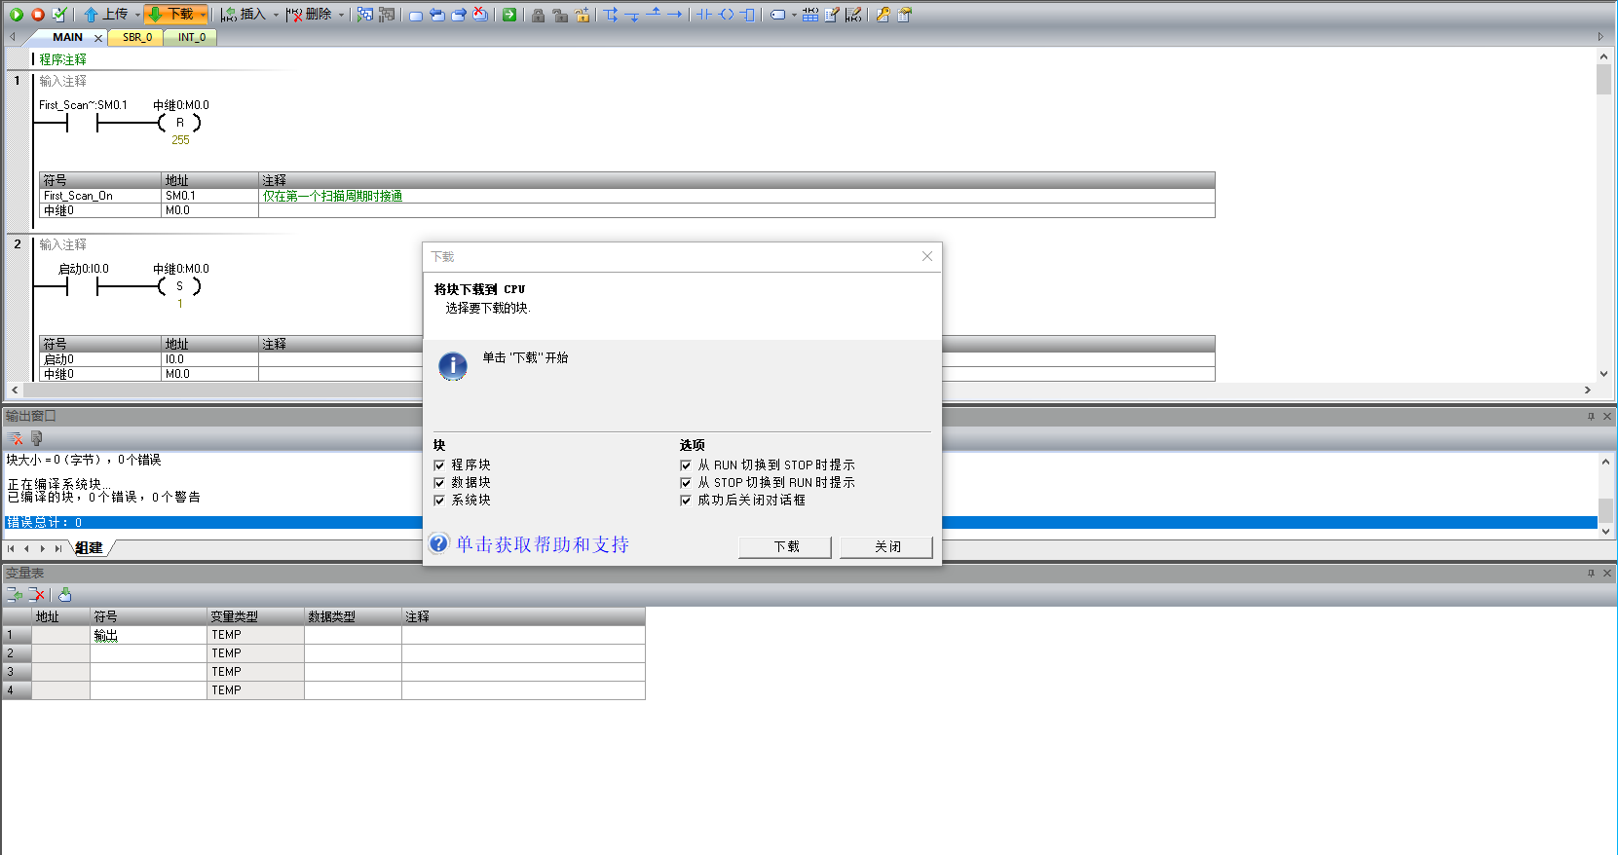Image resolution: width=1618 pixels, height=855 pixels.
Task: Click the add row icon in 变量表
Action: point(15,594)
